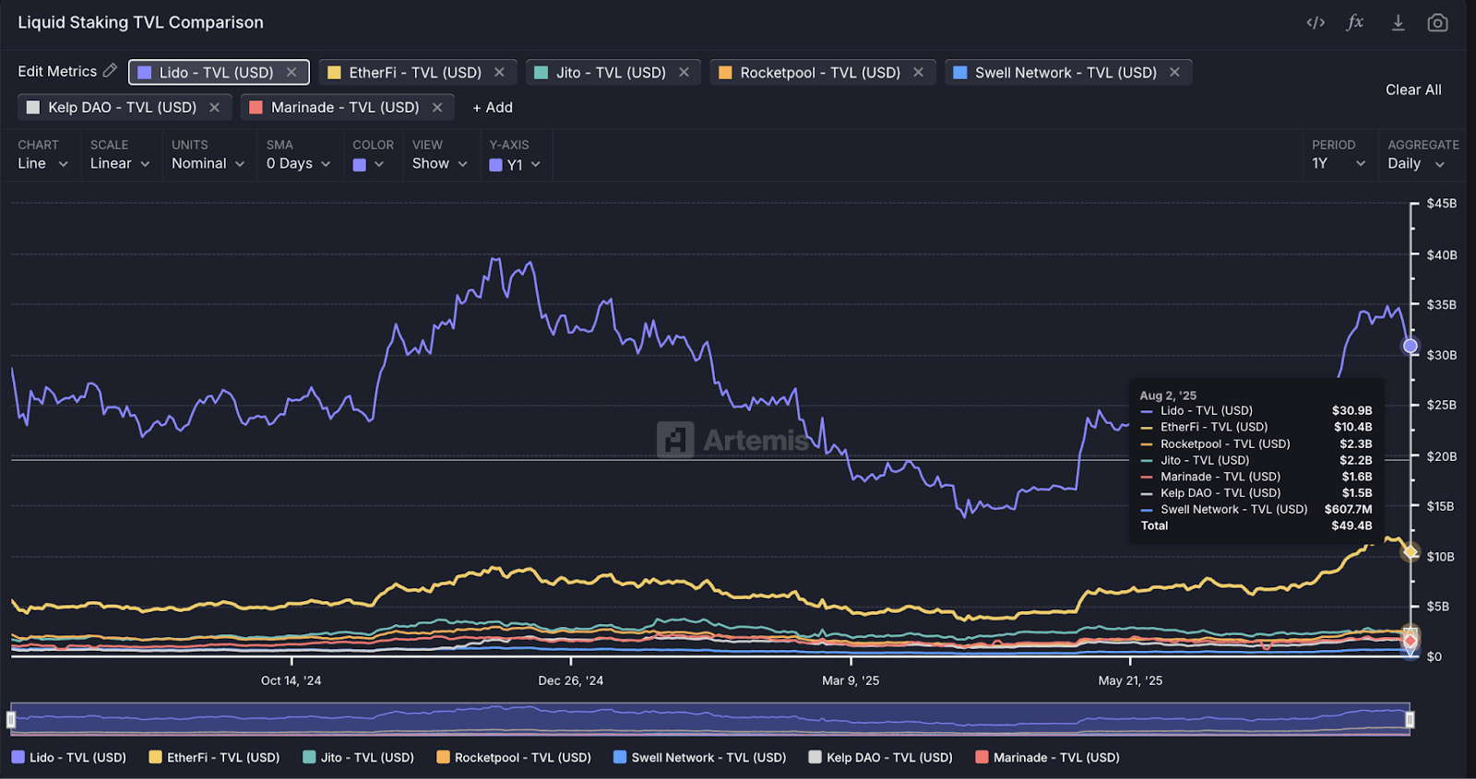This screenshot has width=1476, height=779.
Task: Click the Edit Metrics pencil icon
Action: (110, 70)
